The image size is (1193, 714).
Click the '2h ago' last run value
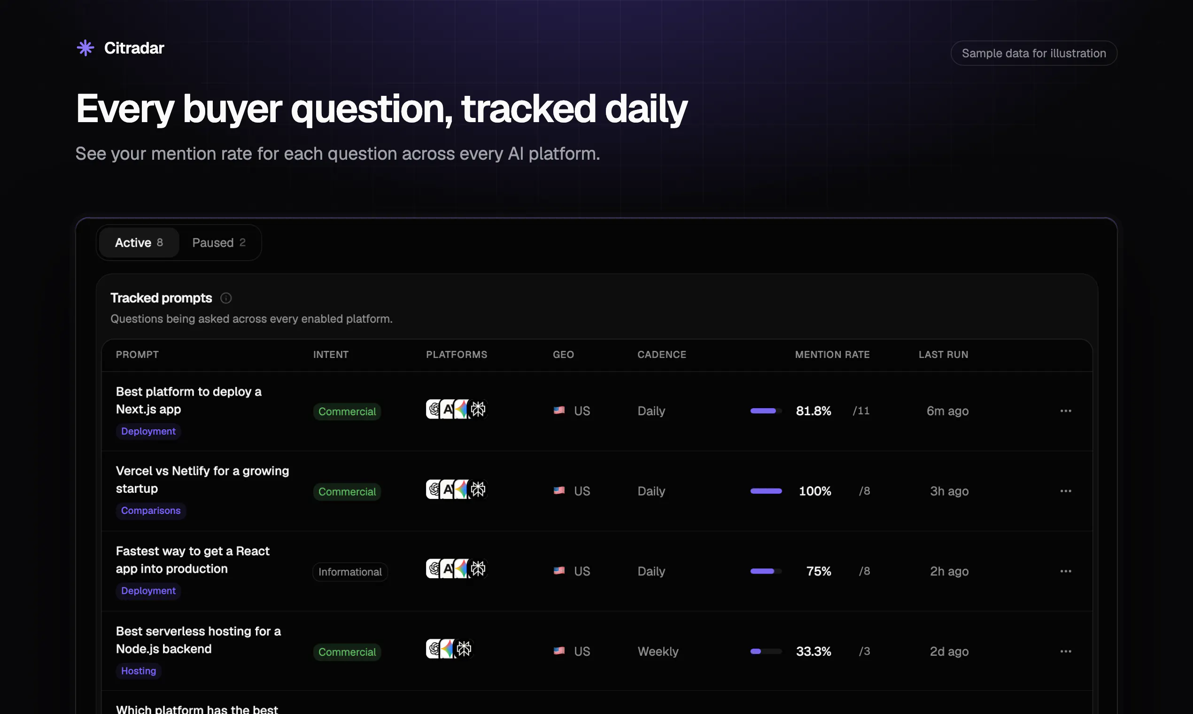coord(949,571)
